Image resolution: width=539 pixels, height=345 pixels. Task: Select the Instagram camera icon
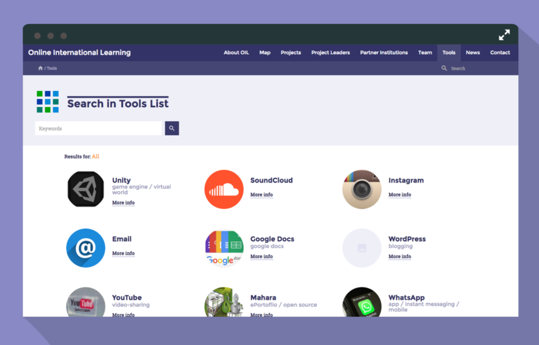pyautogui.click(x=362, y=189)
